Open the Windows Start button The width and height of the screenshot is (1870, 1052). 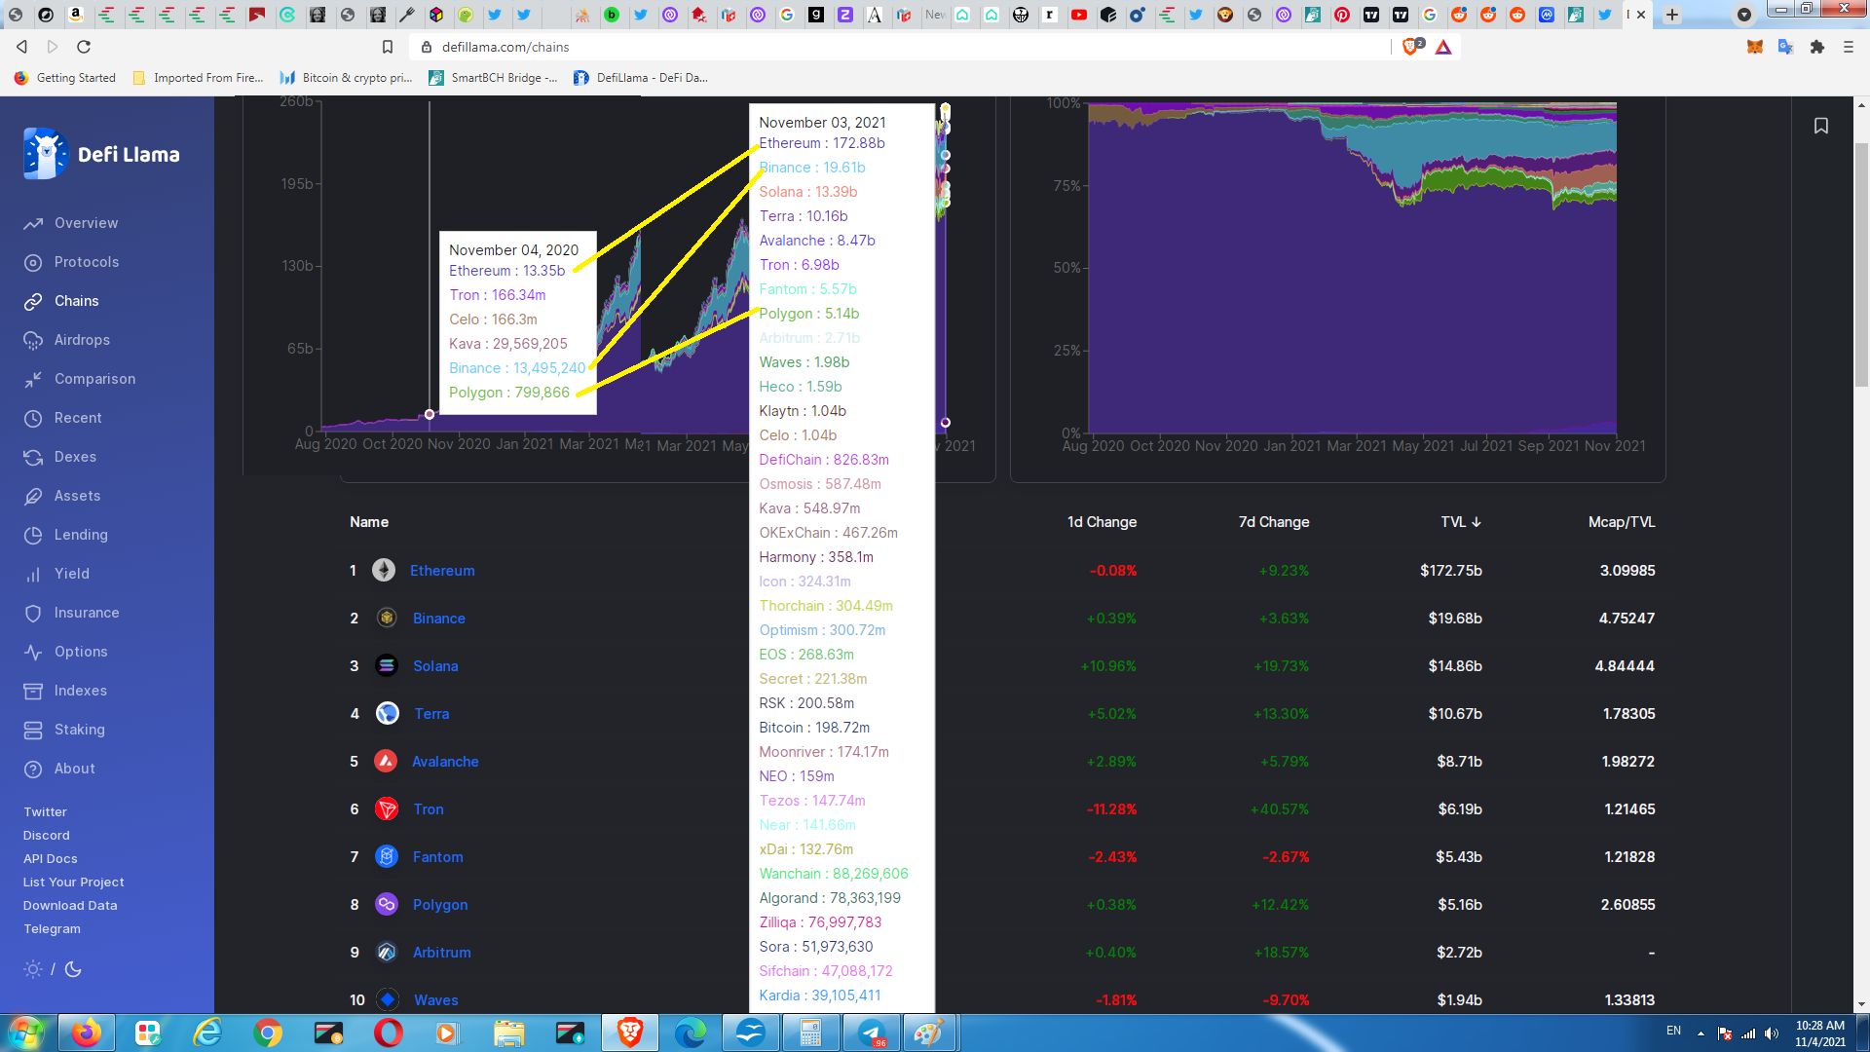[x=26, y=1033]
